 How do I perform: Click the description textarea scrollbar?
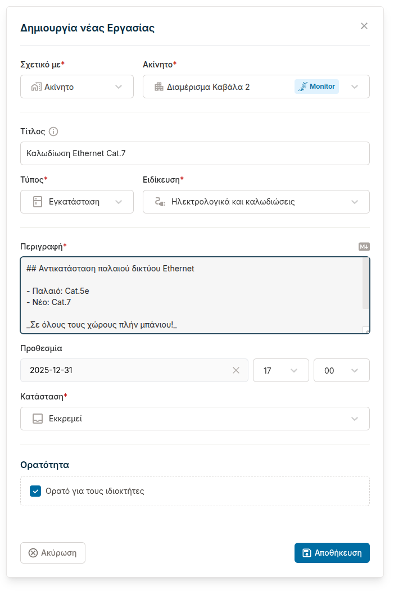[x=365, y=284]
